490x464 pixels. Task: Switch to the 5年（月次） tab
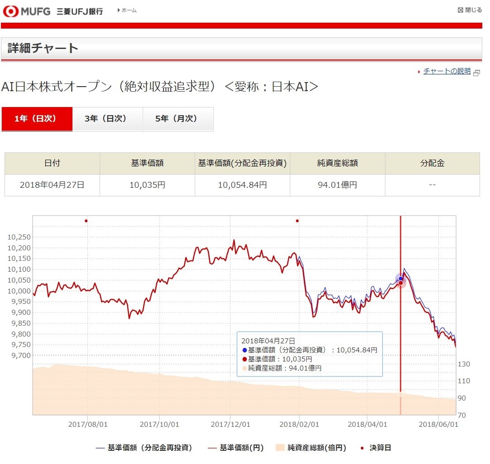(x=178, y=119)
